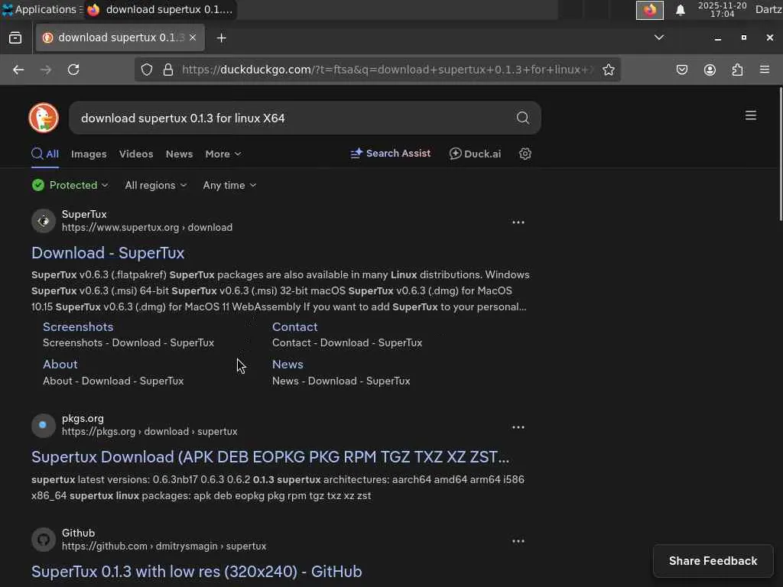Click the Firefox workspace tray icon
Screen dimensions: 783x587
coord(650,10)
